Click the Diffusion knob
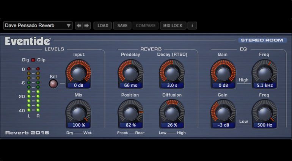Image resolution: width=292 pixels, height=161 pixels. (172, 114)
